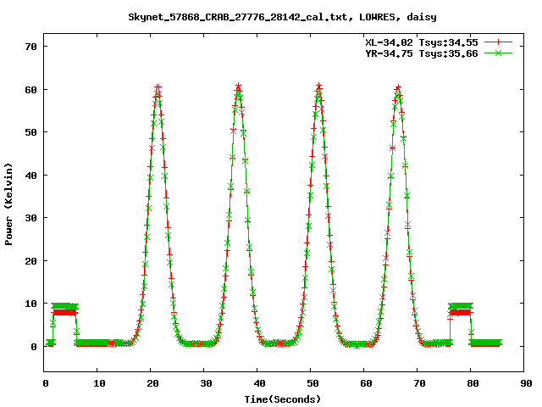Click y-axis tick label 20

click(31, 261)
